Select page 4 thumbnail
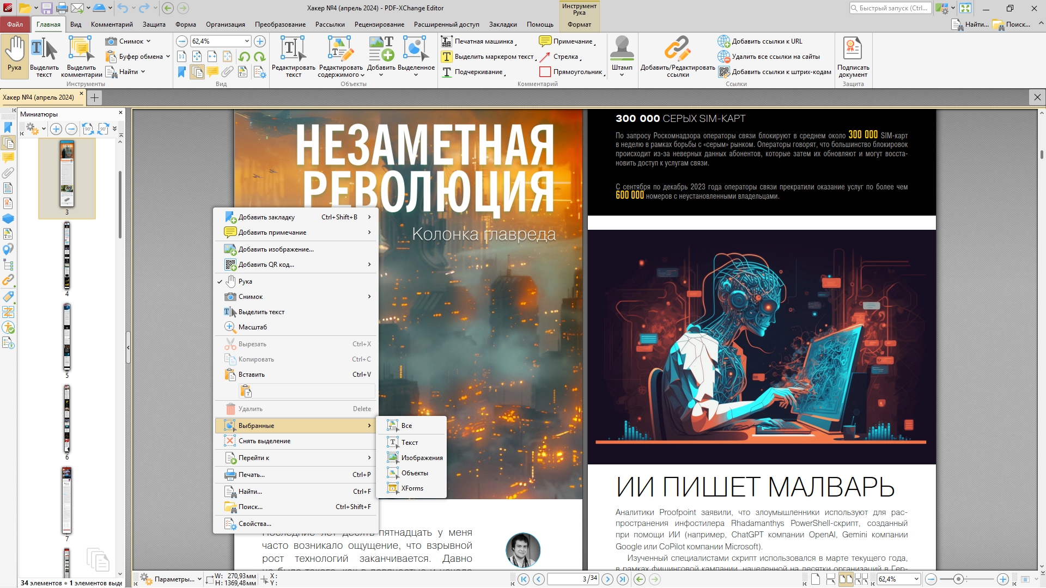 [67, 255]
